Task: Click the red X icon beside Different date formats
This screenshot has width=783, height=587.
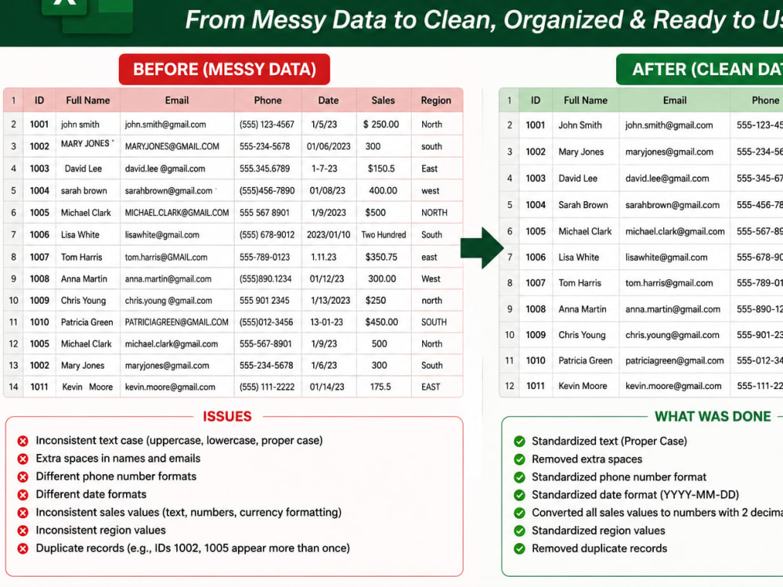Action: (23, 495)
